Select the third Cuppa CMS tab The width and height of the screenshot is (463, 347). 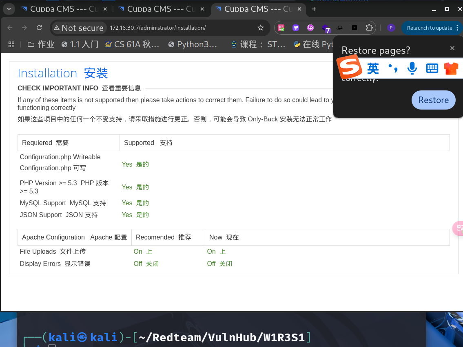click(x=258, y=9)
